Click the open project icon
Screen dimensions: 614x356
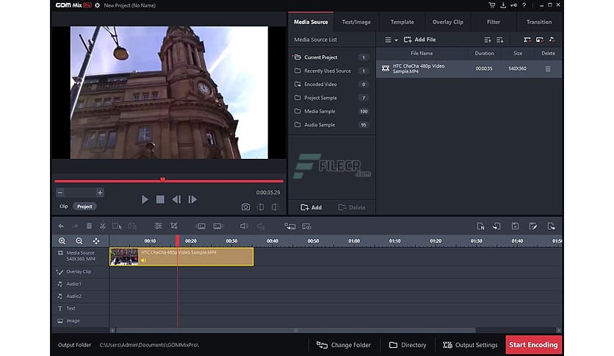(496, 227)
